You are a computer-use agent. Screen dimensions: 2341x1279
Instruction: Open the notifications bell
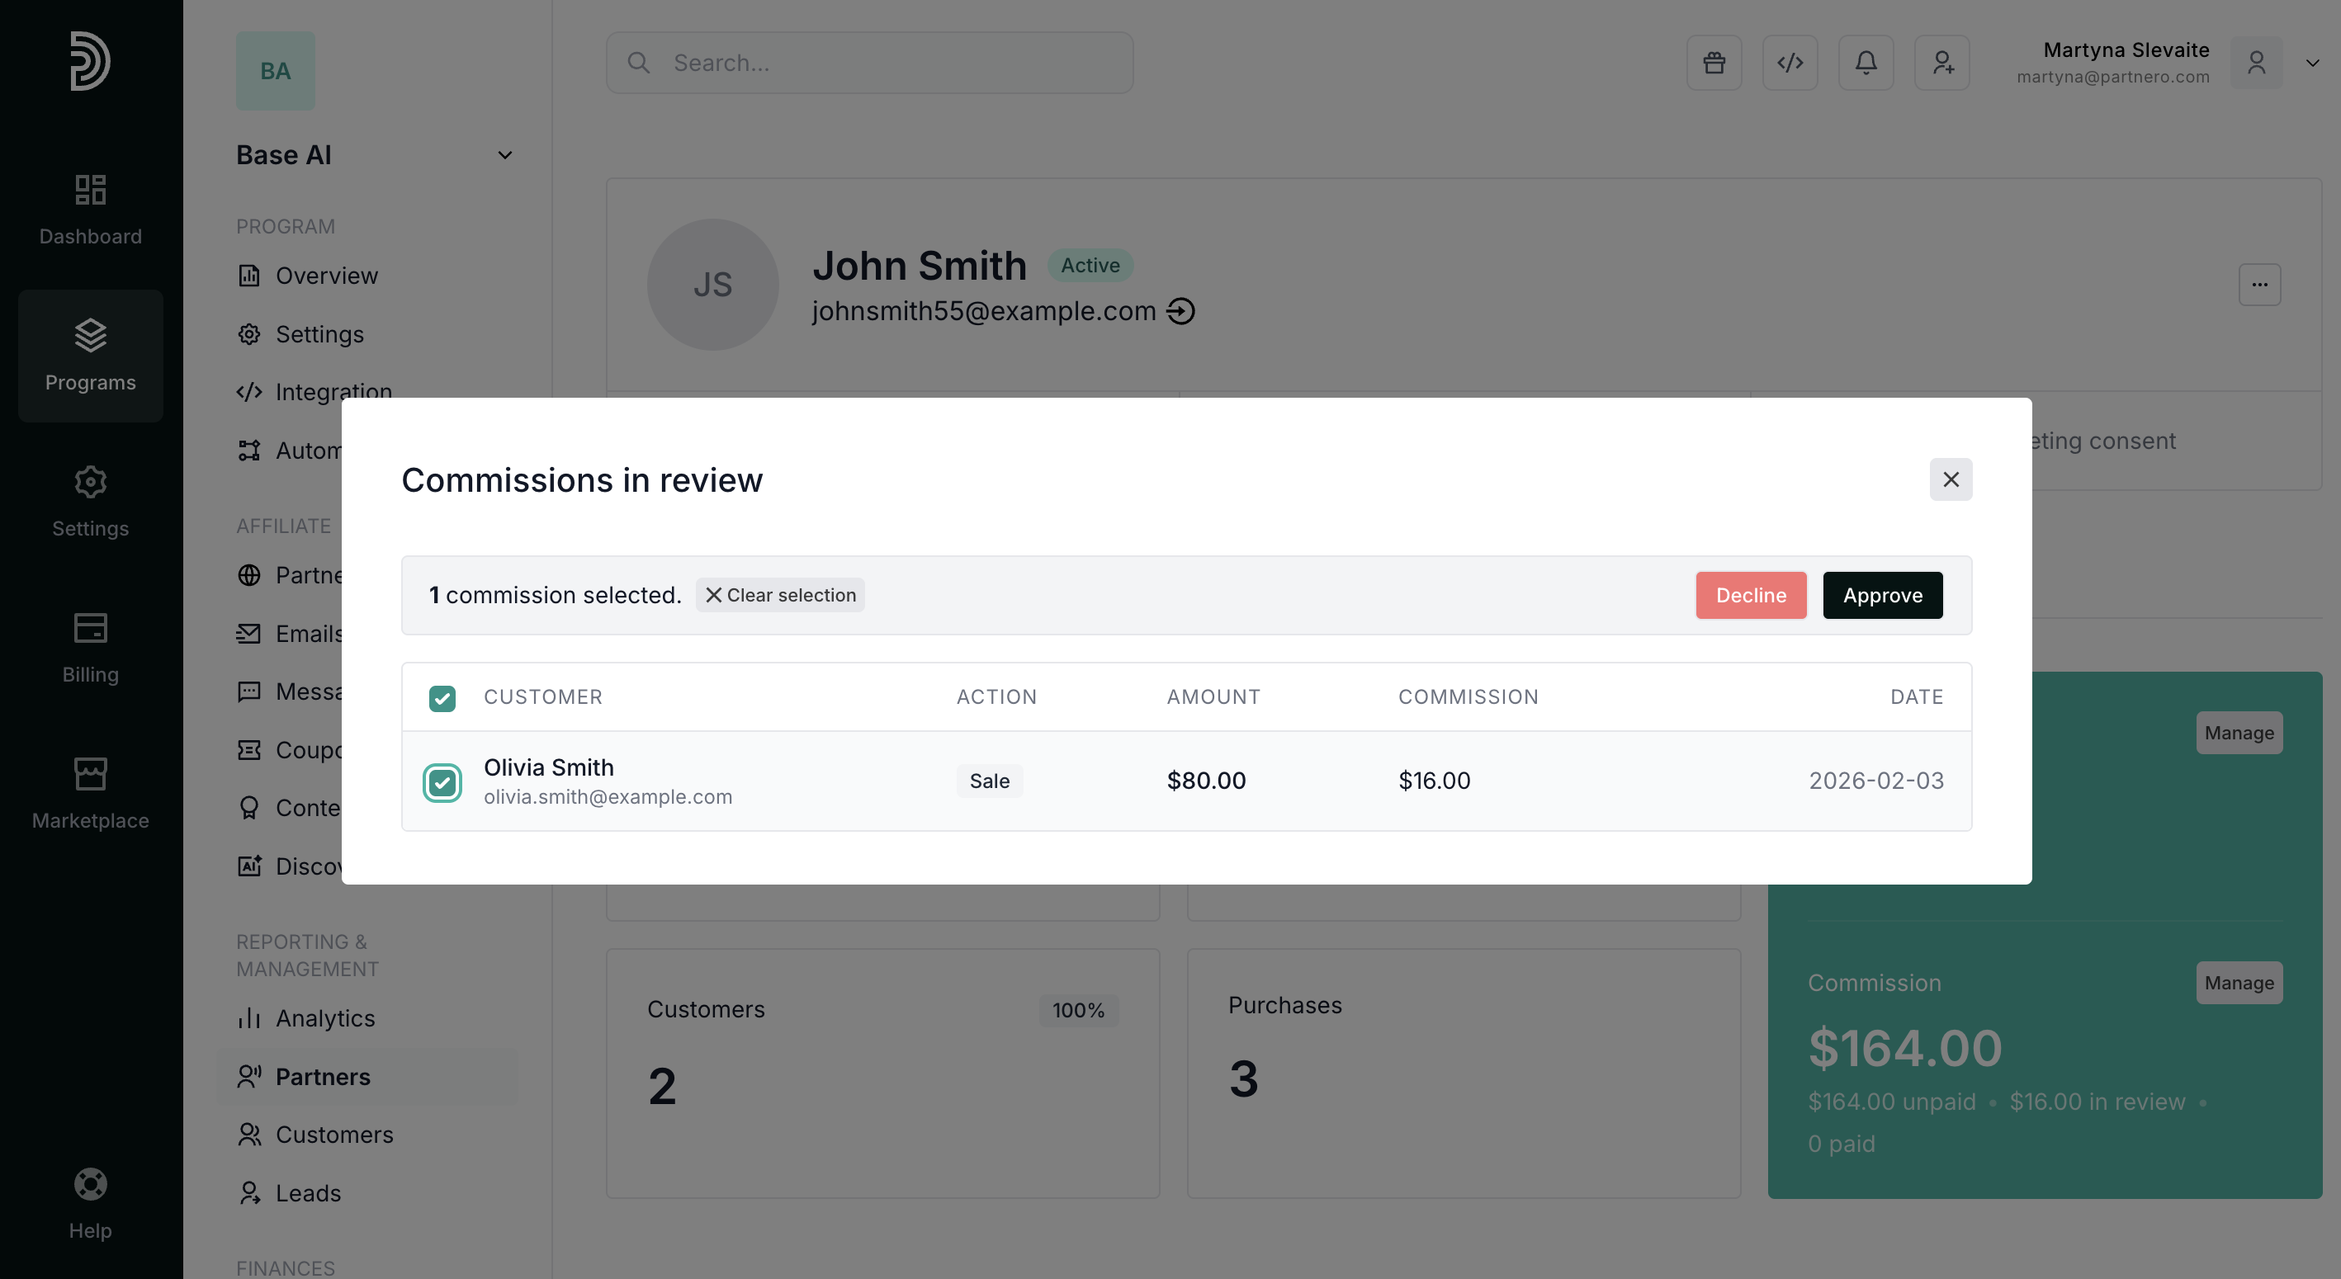pyautogui.click(x=1866, y=63)
